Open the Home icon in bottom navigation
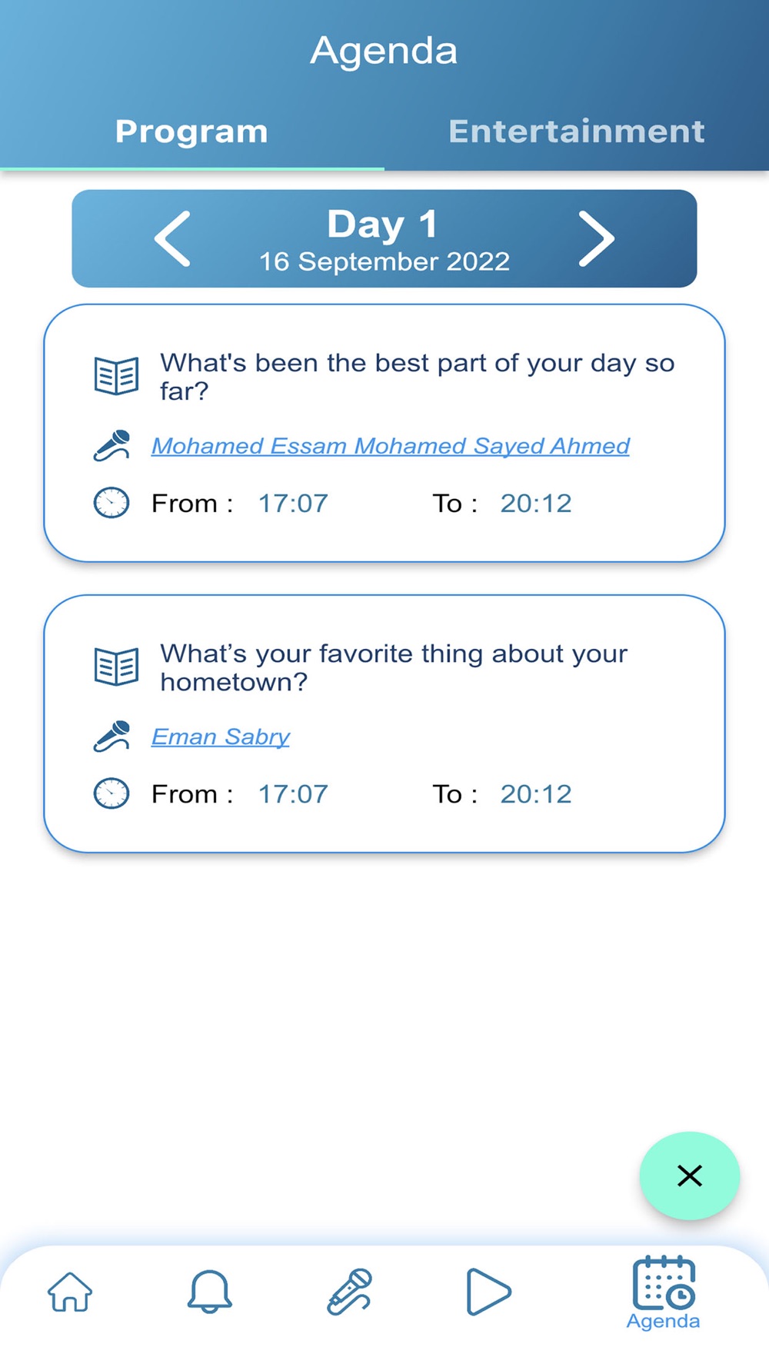Image resolution: width=769 pixels, height=1367 pixels. tap(70, 1292)
